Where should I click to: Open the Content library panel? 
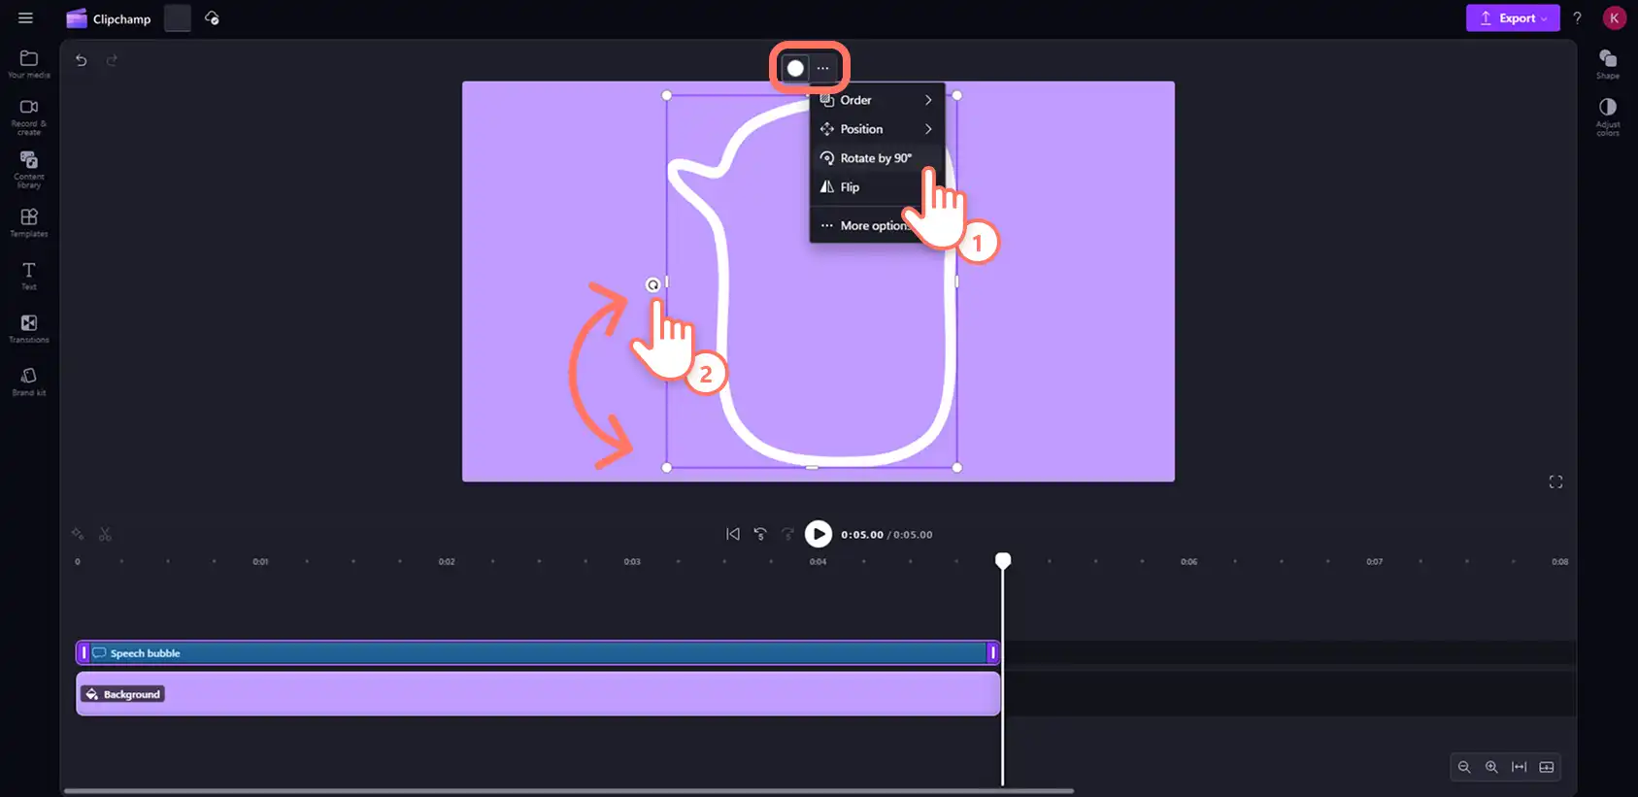29,170
